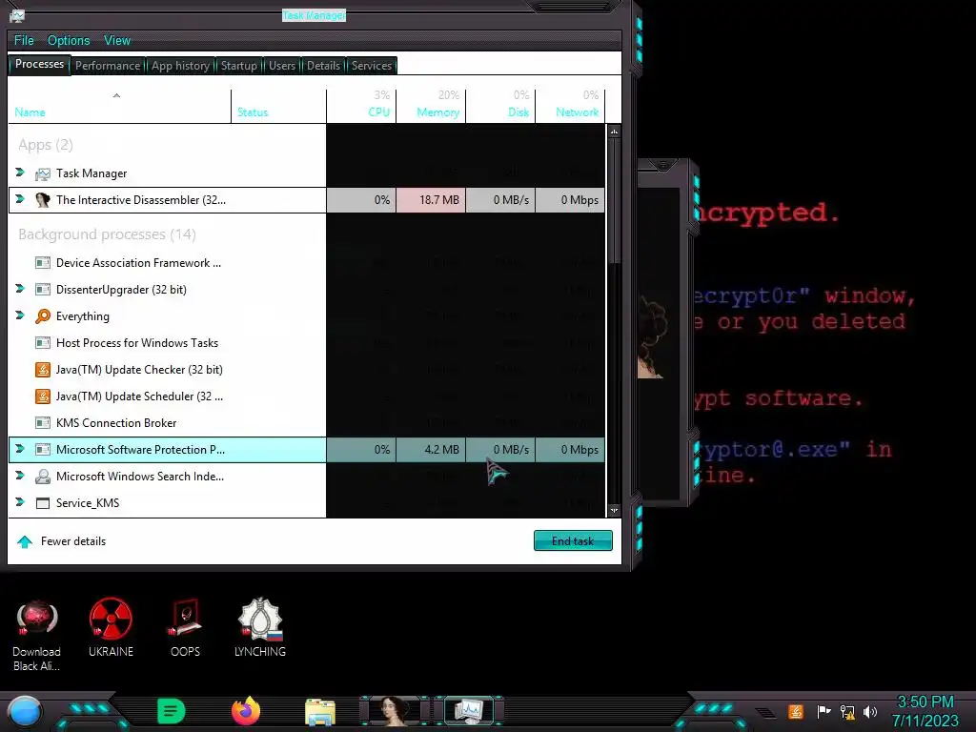Expand the DissenterUpgrader process
This screenshot has height=732, width=976.
(x=20, y=289)
